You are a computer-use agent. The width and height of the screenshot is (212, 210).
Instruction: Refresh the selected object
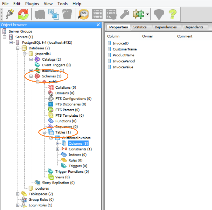23,14
